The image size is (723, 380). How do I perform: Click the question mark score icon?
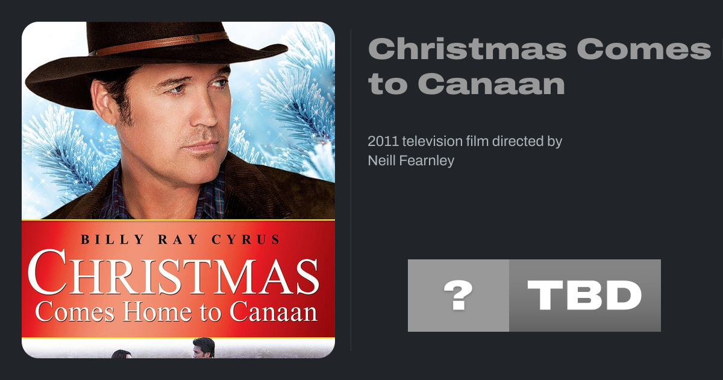(x=459, y=296)
